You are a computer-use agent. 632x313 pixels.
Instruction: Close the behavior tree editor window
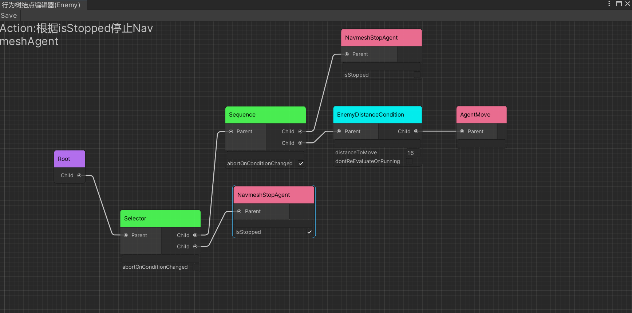coord(628,4)
